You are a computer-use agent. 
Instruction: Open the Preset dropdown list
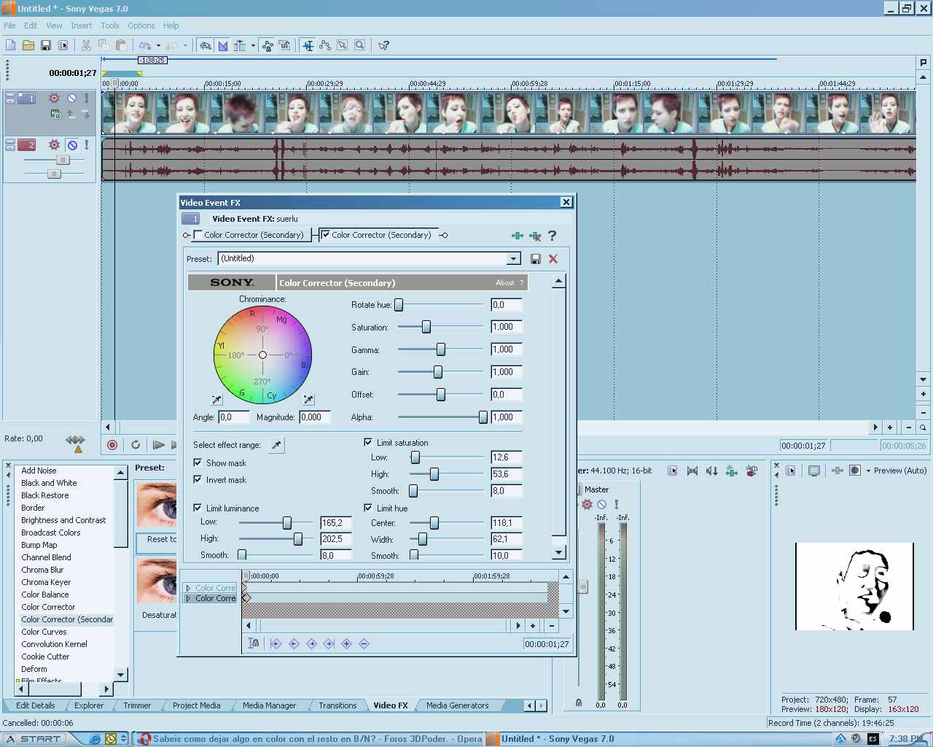click(514, 259)
